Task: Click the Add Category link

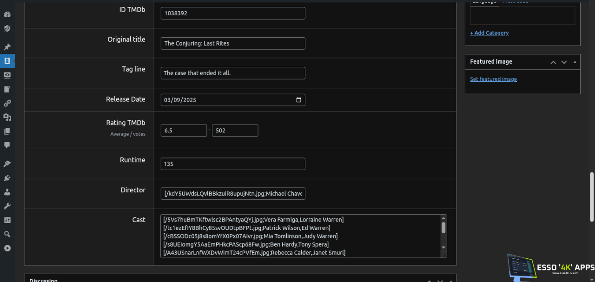Action: click(489, 33)
